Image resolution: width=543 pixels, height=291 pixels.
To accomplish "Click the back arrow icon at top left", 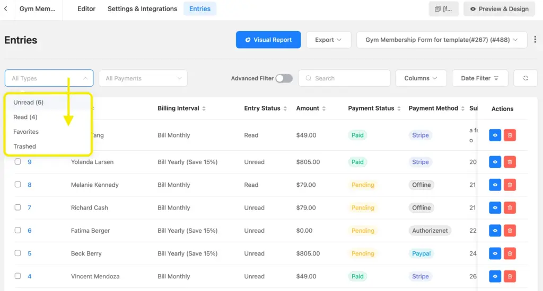I will click(5, 9).
